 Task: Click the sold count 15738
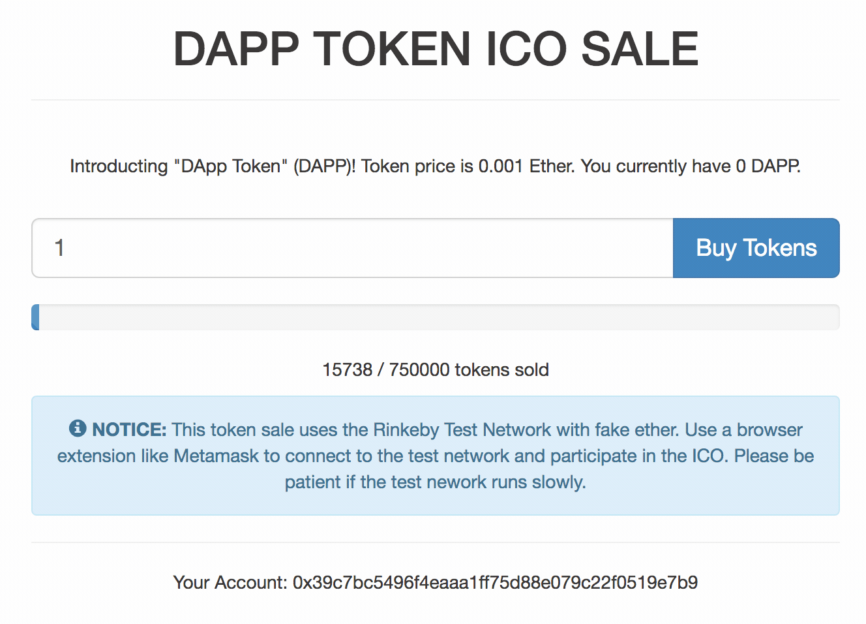347,370
